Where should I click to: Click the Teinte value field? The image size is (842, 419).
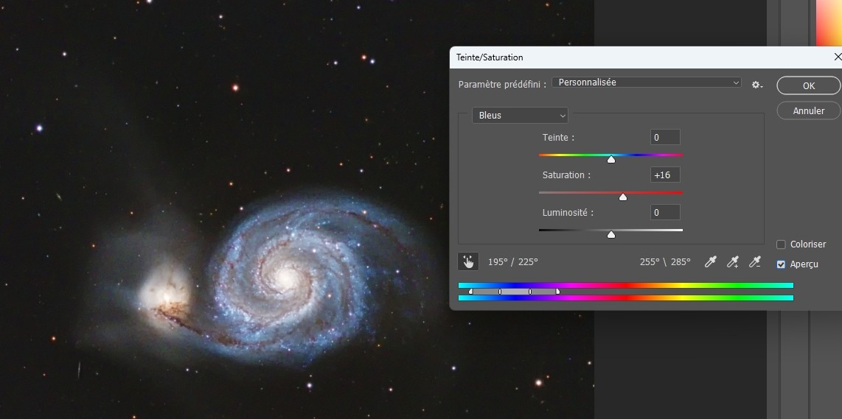coord(665,138)
